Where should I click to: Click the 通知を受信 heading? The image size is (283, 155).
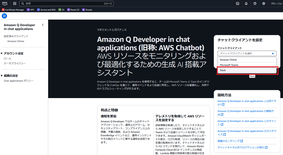coord(108,116)
